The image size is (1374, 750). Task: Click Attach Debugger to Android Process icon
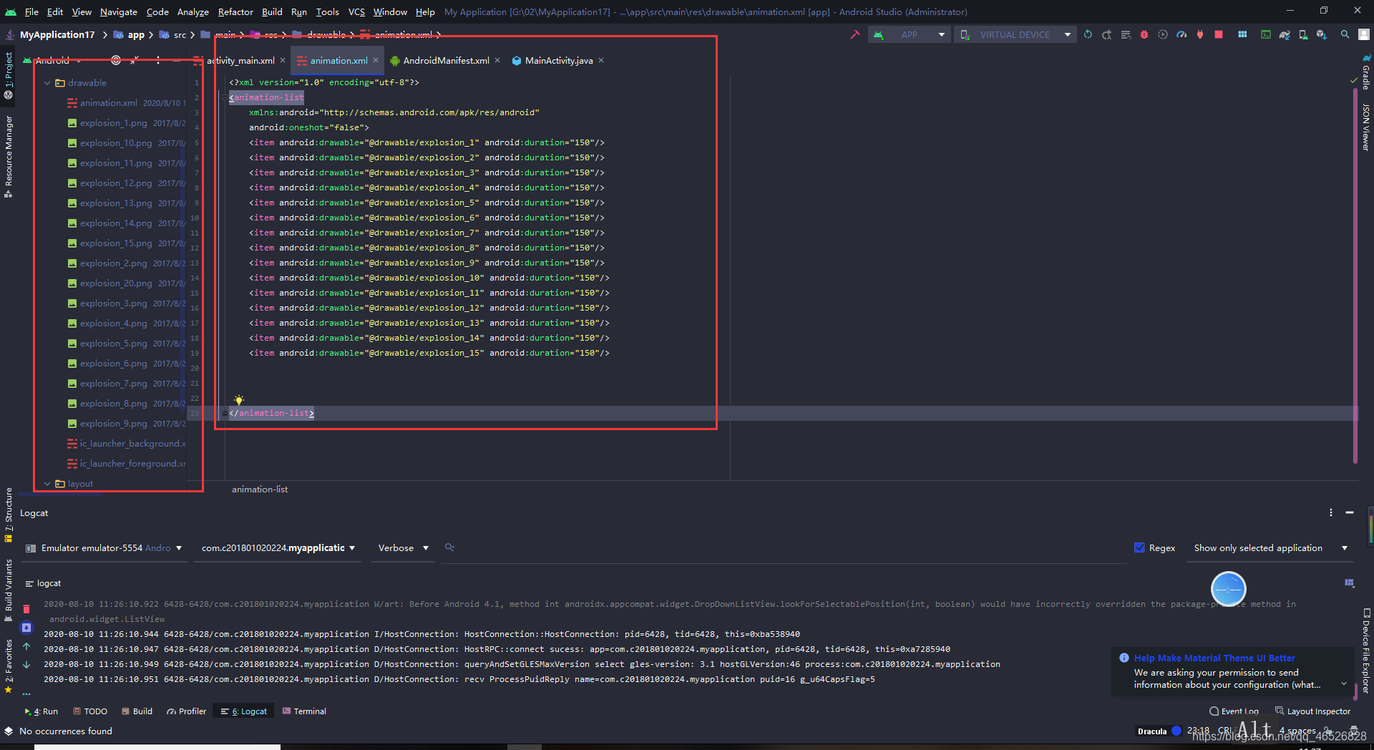(x=1200, y=34)
